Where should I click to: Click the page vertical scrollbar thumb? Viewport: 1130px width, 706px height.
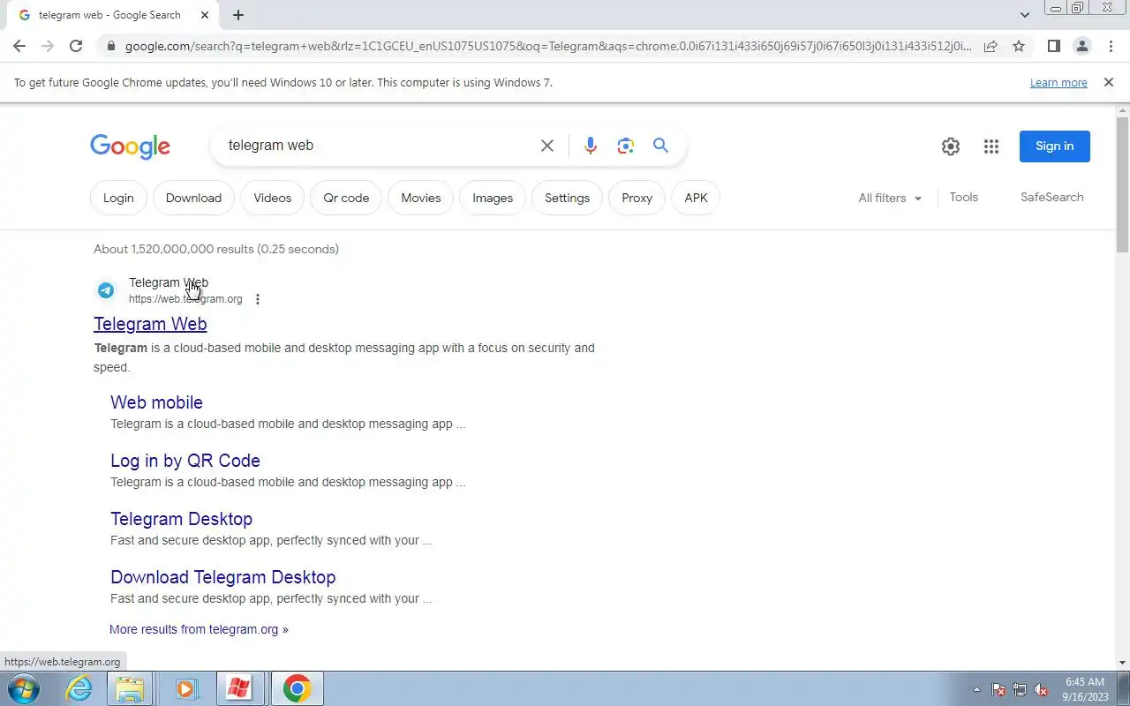[x=1123, y=184]
